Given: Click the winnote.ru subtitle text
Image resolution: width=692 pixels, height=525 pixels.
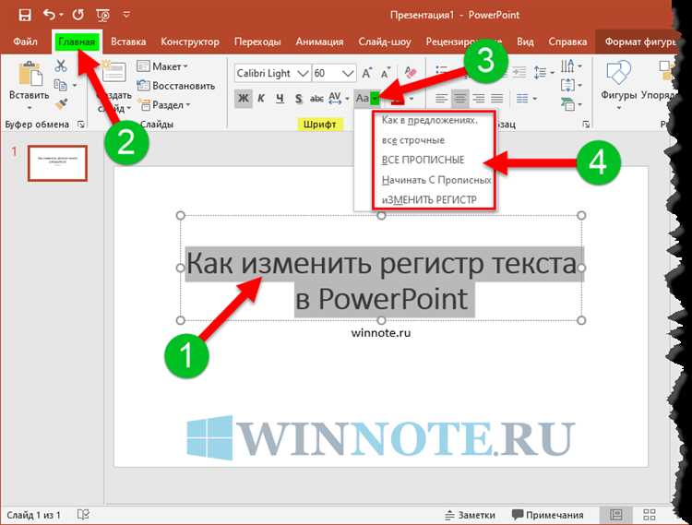Looking at the screenshot, I should (381, 333).
